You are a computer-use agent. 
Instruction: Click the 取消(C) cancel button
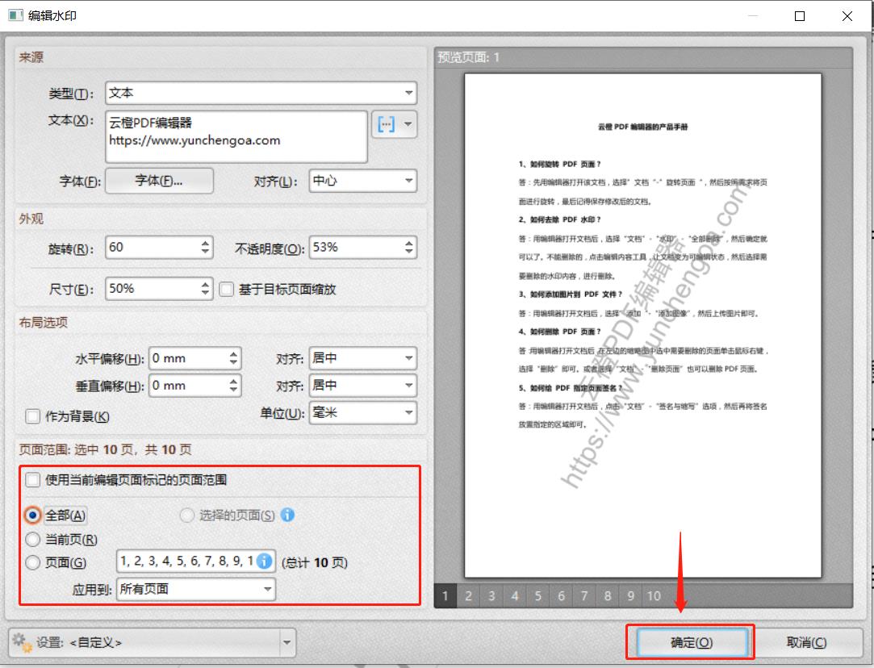point(806,642)
